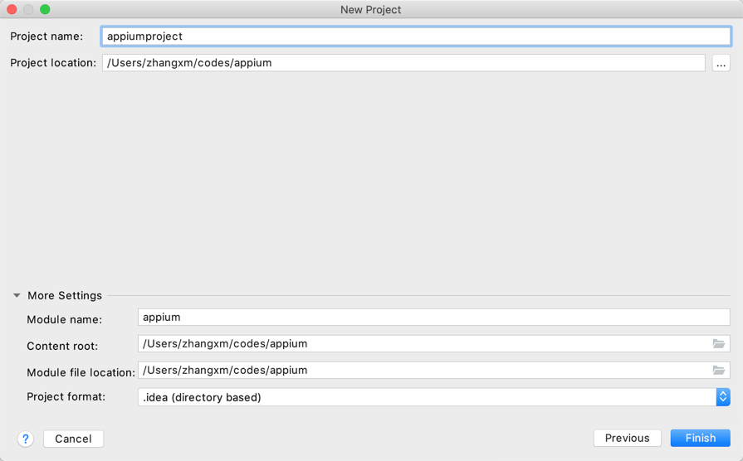The image size is (743, 461).
Task: Click the green maximize window button
Action: pyautogui.click(x=45, y=9)
